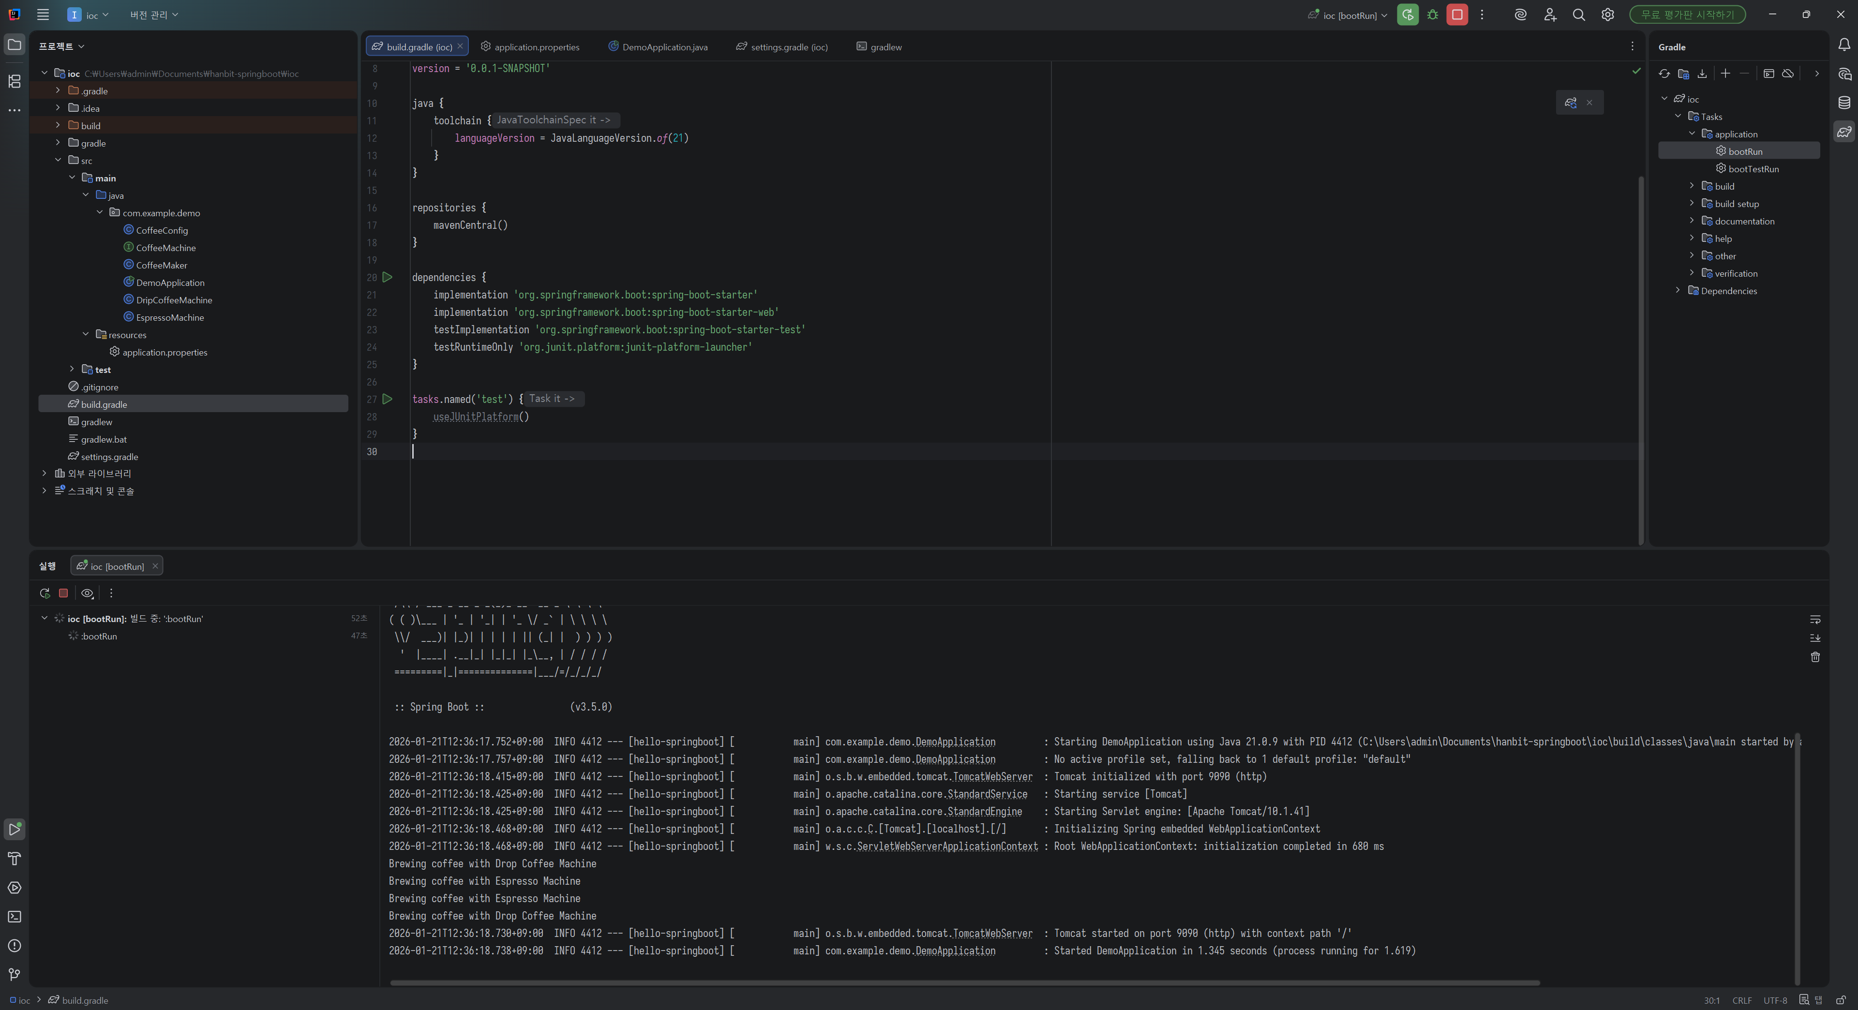Reload all Gradle projects

coord(1664,74)
